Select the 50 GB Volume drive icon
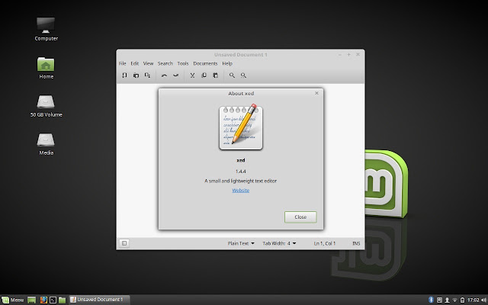The width and height of the screenshot is (488, 305). (46, 106)
